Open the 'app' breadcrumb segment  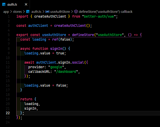click(x=6, y=12)
